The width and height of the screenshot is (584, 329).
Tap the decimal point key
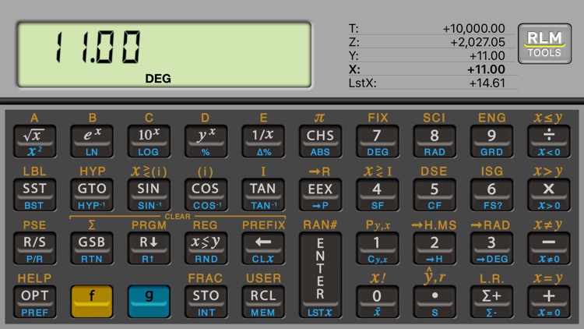[434, 302]
